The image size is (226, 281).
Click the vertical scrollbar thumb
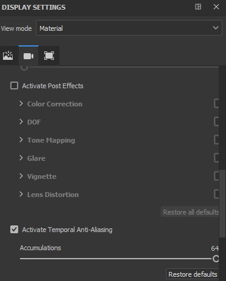click(222, 204)
